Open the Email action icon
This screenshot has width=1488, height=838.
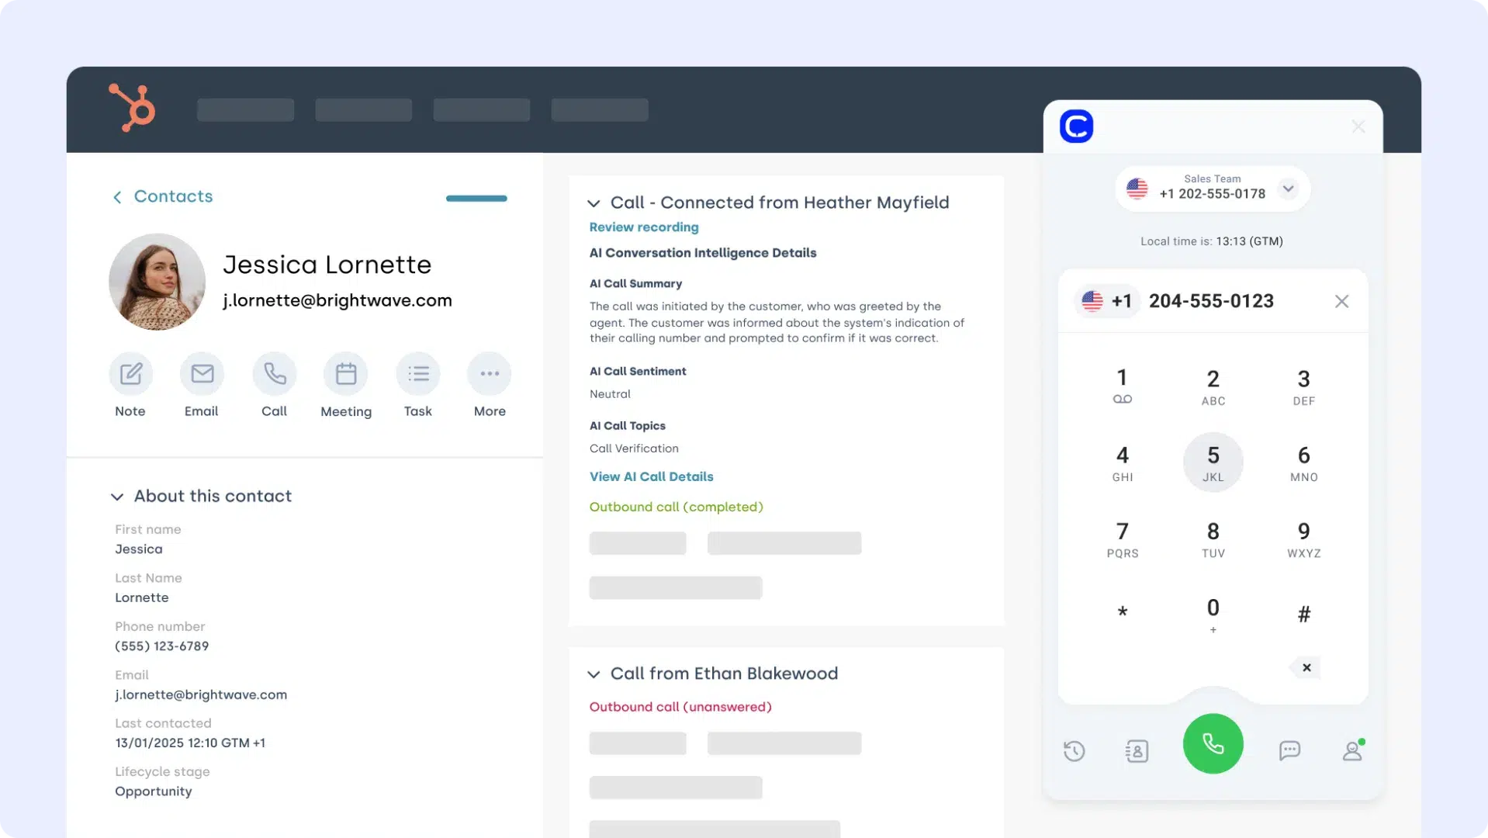pyautogui.click(x=202, y=374)
